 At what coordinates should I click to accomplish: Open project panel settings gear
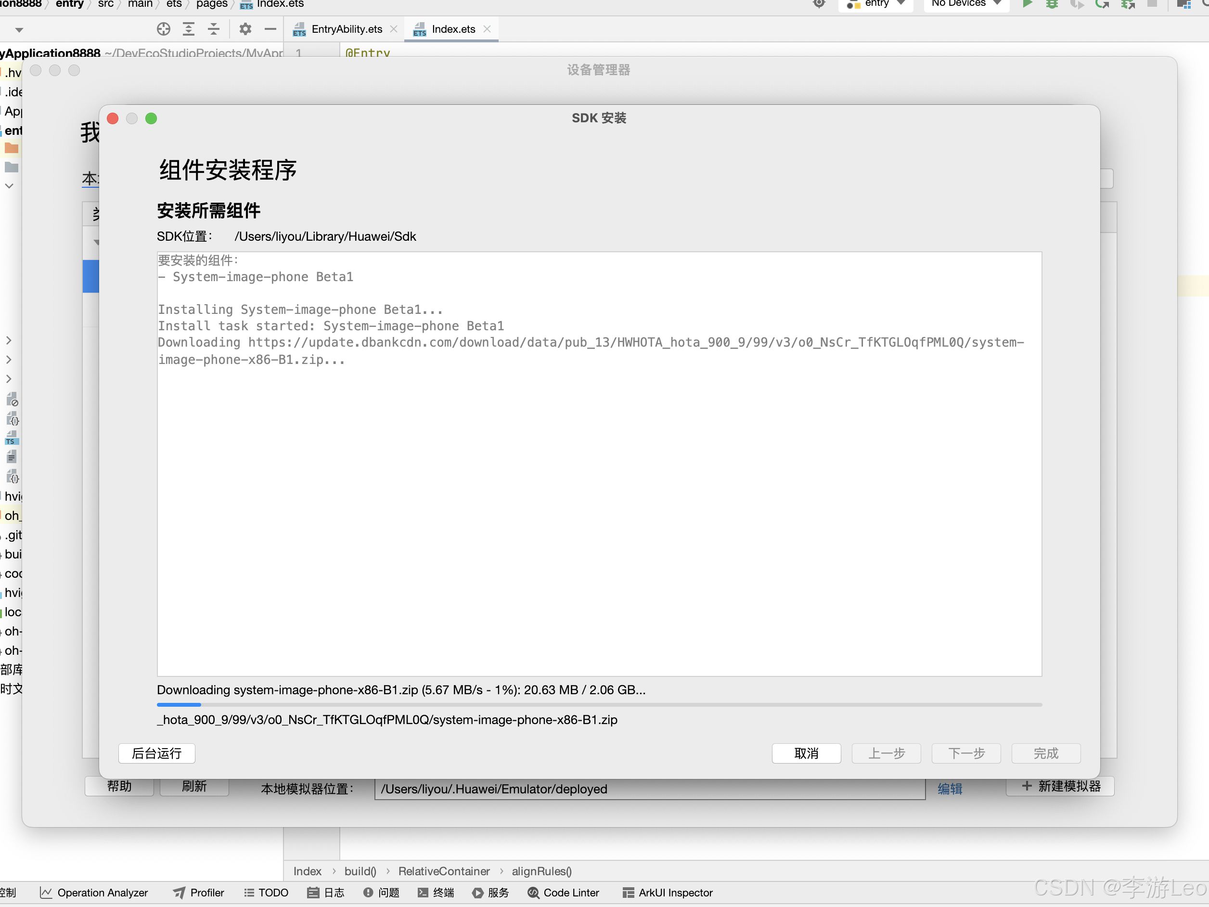(x=245, y=29)
